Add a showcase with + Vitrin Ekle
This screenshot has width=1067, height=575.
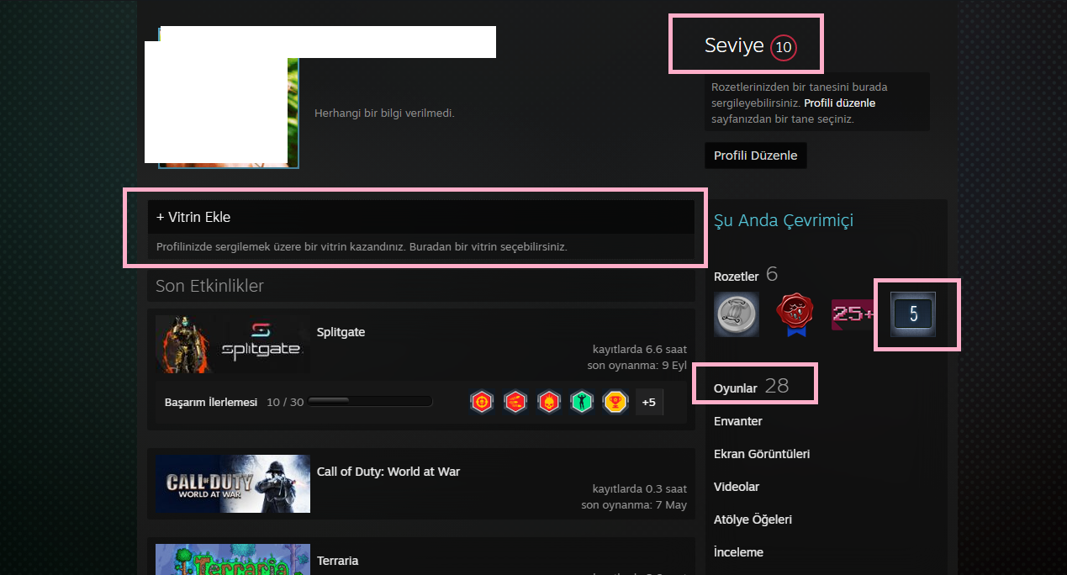point(421,217)
